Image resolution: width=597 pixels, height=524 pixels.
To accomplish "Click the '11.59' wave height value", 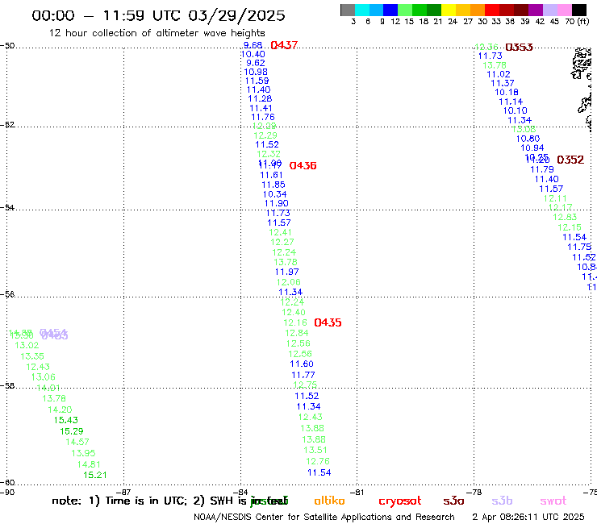I will (x=257, y=81).
